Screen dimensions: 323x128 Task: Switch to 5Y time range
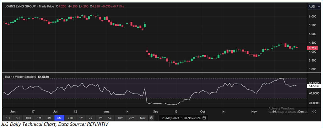[110, 118]
